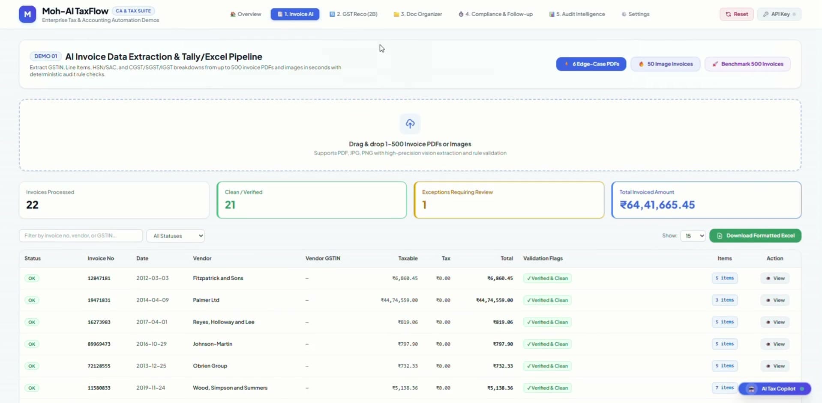Click the Exceptions Requiring Review card
822x403 pixels.
click(x=509, y=200)
